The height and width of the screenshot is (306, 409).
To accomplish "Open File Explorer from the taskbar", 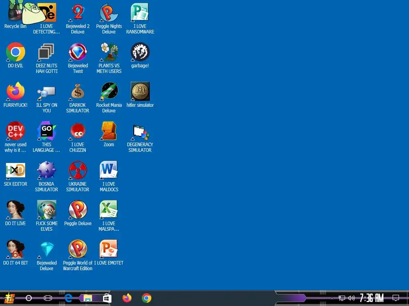I will (x=87, y=298).
